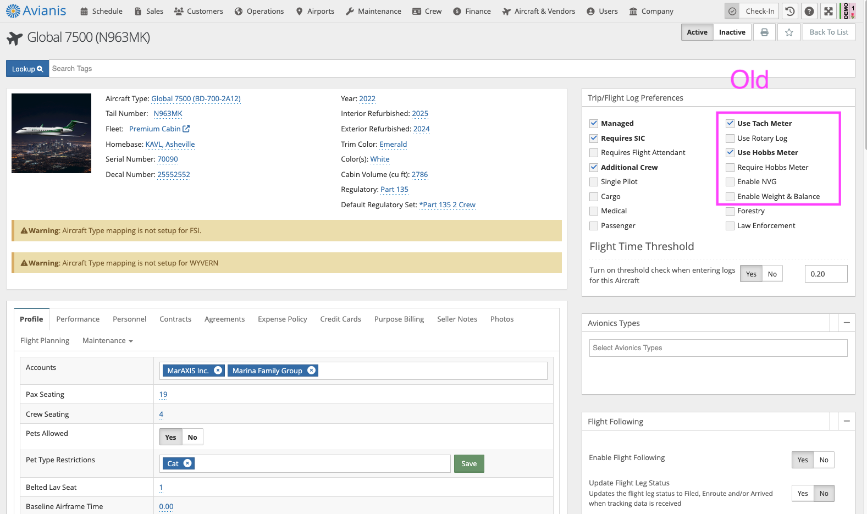Collapse the Flight Following panel
Screen dimensions: 867x514
point(847,422)
